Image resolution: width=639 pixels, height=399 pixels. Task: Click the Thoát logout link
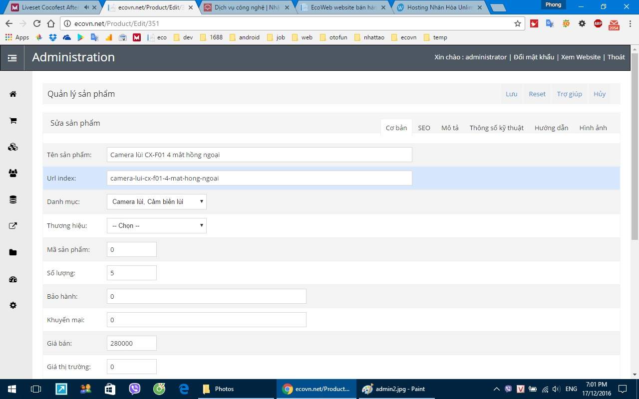click(616, 57)
